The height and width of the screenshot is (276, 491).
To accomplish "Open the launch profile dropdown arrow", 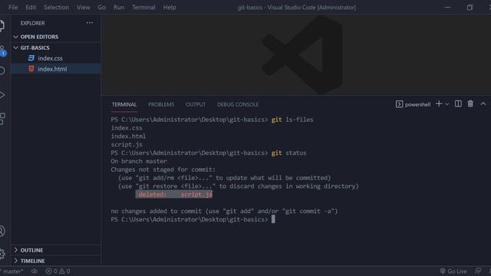I will (x=447, y=104).
